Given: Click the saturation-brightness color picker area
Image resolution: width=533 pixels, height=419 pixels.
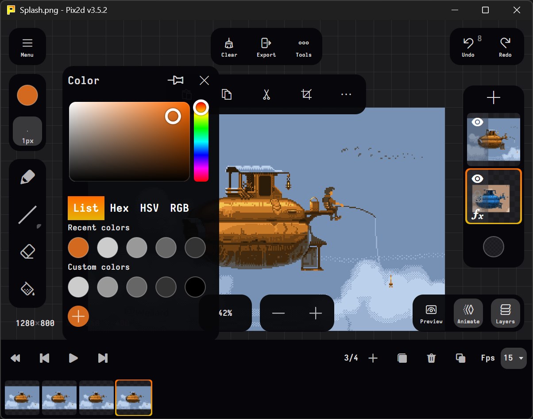Looking at the screenshot, I should 129,141.
